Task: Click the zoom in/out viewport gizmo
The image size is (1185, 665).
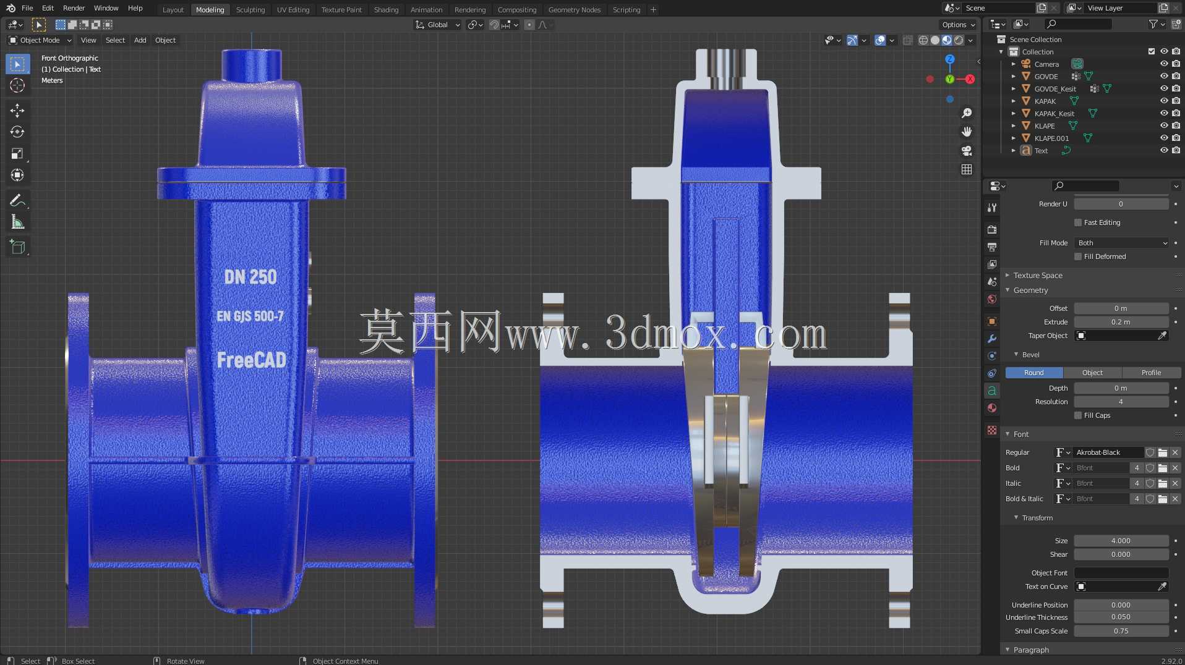Action: click(x=967, y=113)
